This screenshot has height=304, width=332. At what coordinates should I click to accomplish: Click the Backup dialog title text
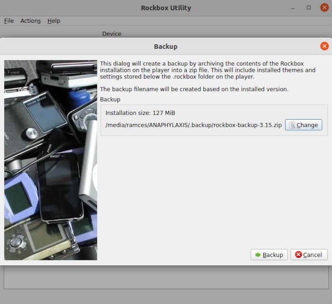pos(166,47)
